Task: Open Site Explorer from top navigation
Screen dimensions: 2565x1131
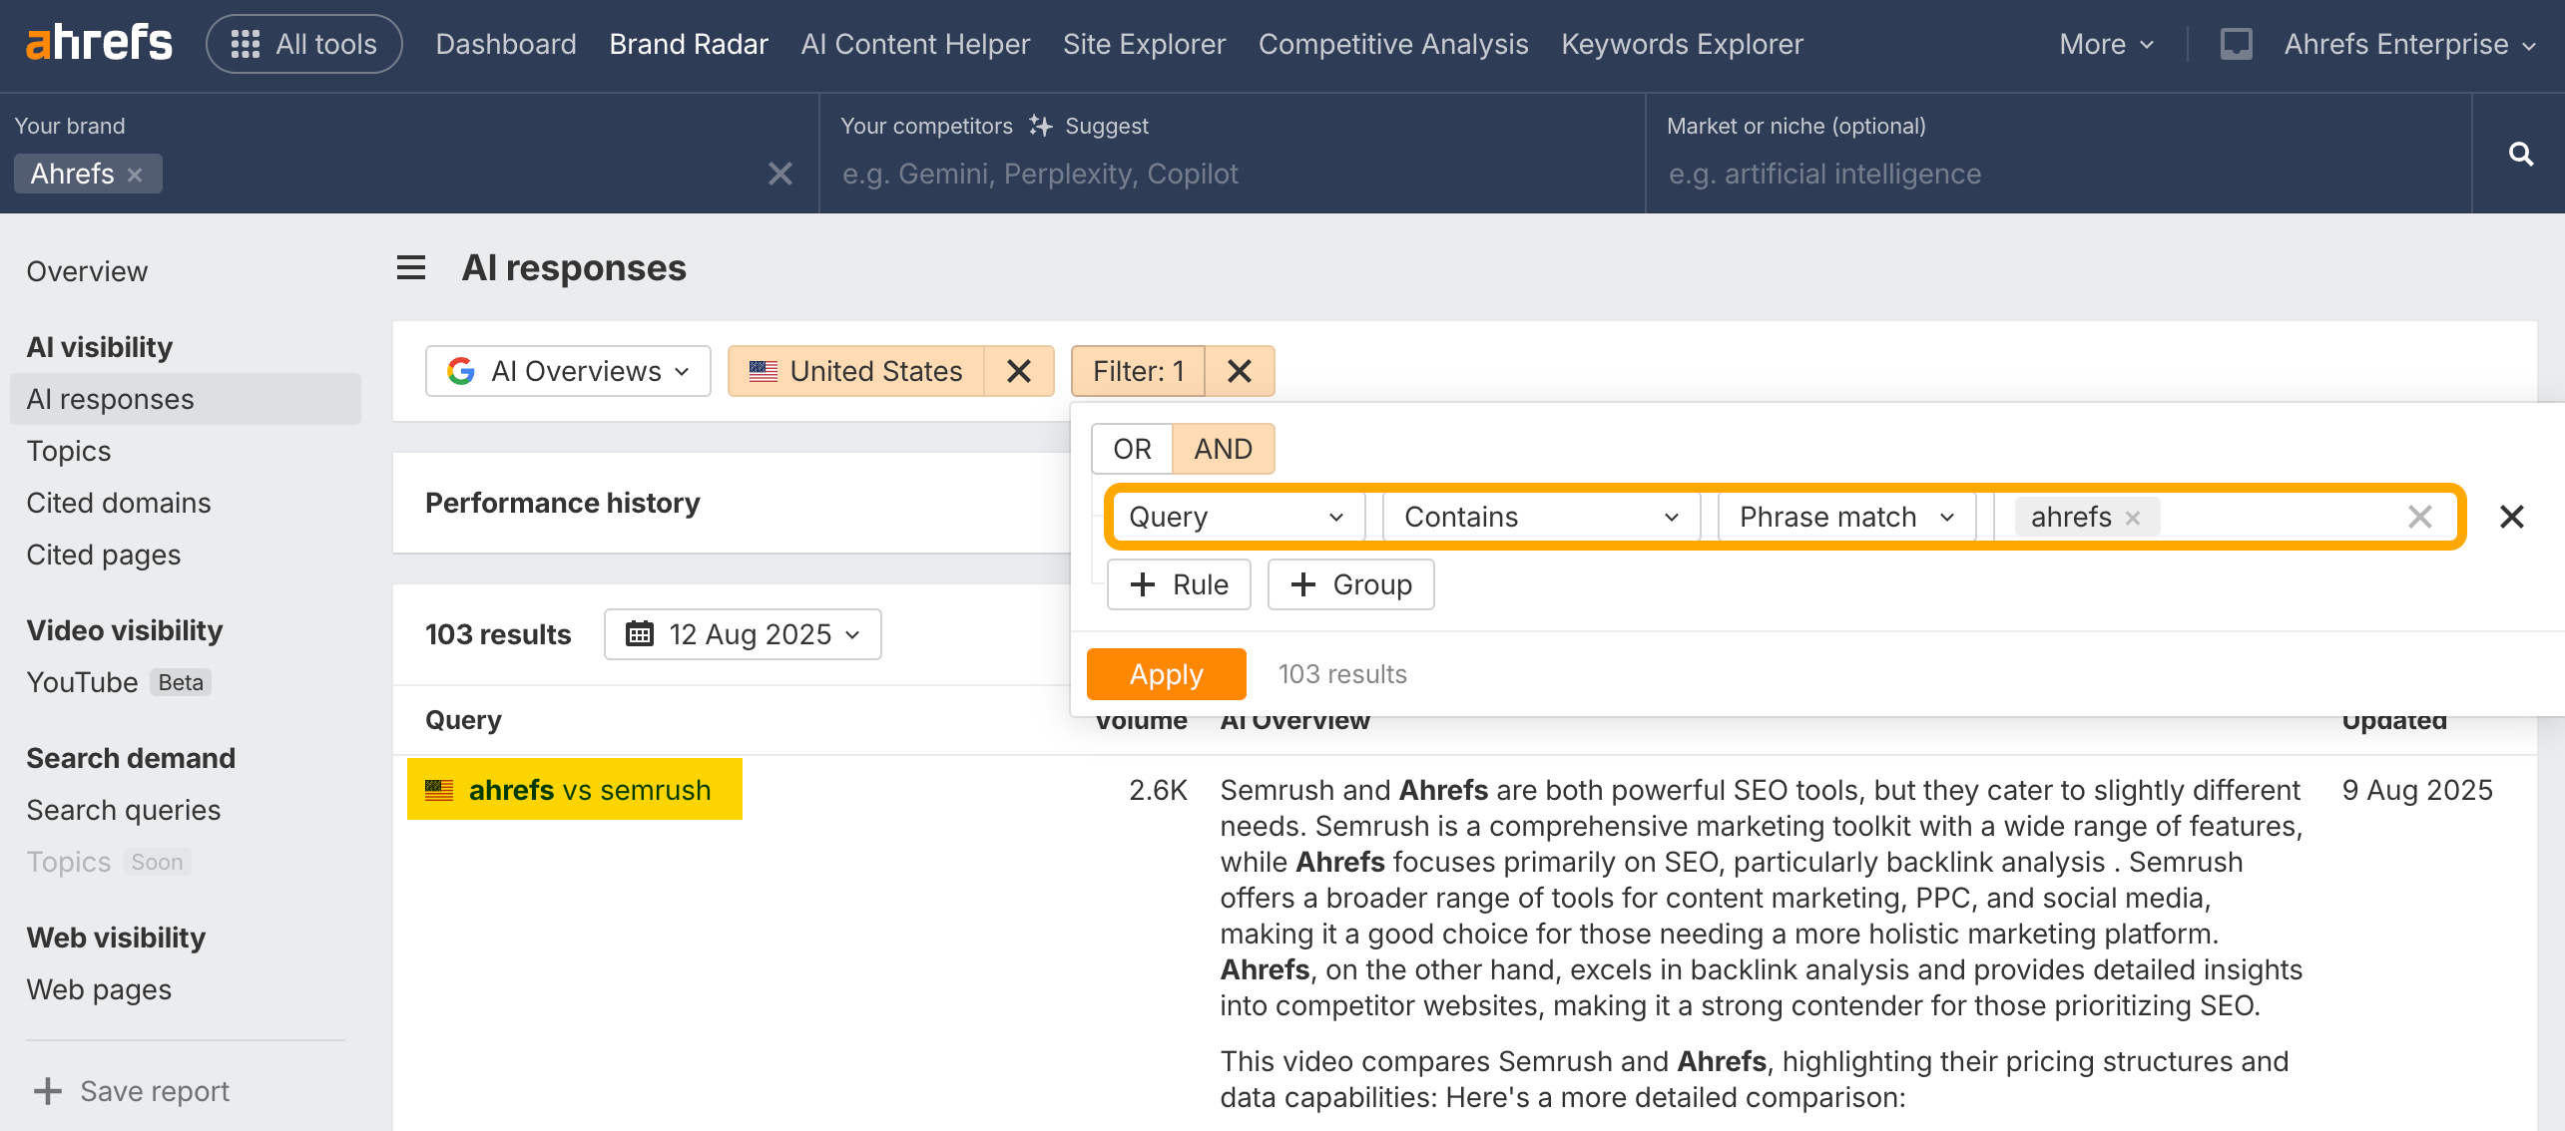Action: tap(1144, 44)
